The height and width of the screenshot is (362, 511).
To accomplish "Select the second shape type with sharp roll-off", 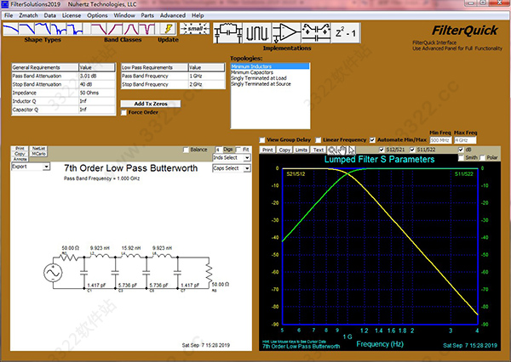I will (27, 29).
